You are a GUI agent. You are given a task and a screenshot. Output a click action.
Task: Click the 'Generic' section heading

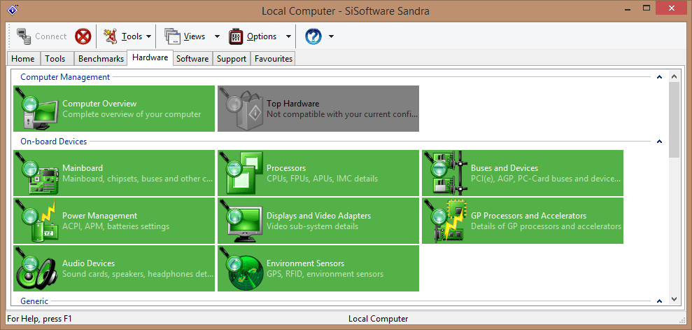pyautogui.click(x=34, y=301)
